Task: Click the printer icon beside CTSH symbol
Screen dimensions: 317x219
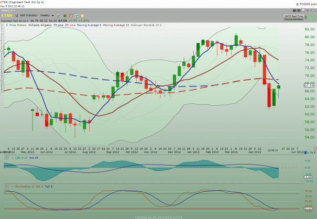Action: (x=17, y=15)
